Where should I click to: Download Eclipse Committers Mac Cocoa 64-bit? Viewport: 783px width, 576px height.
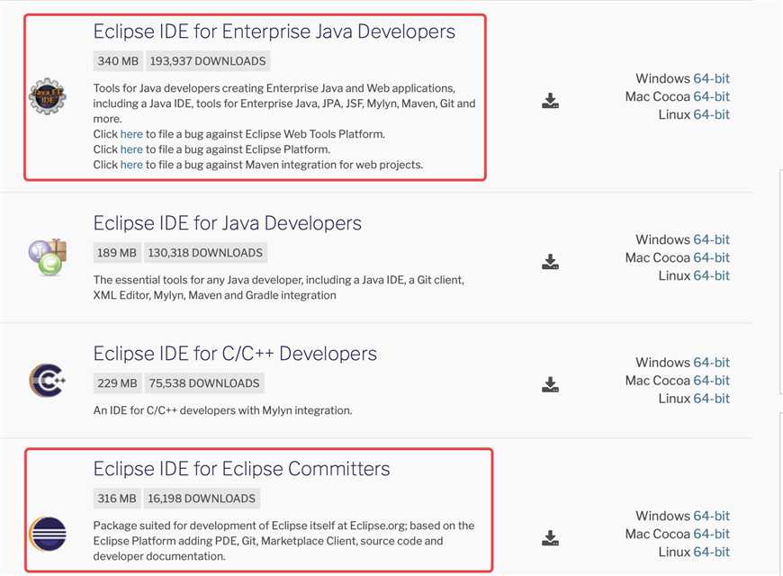coord(711,534)
